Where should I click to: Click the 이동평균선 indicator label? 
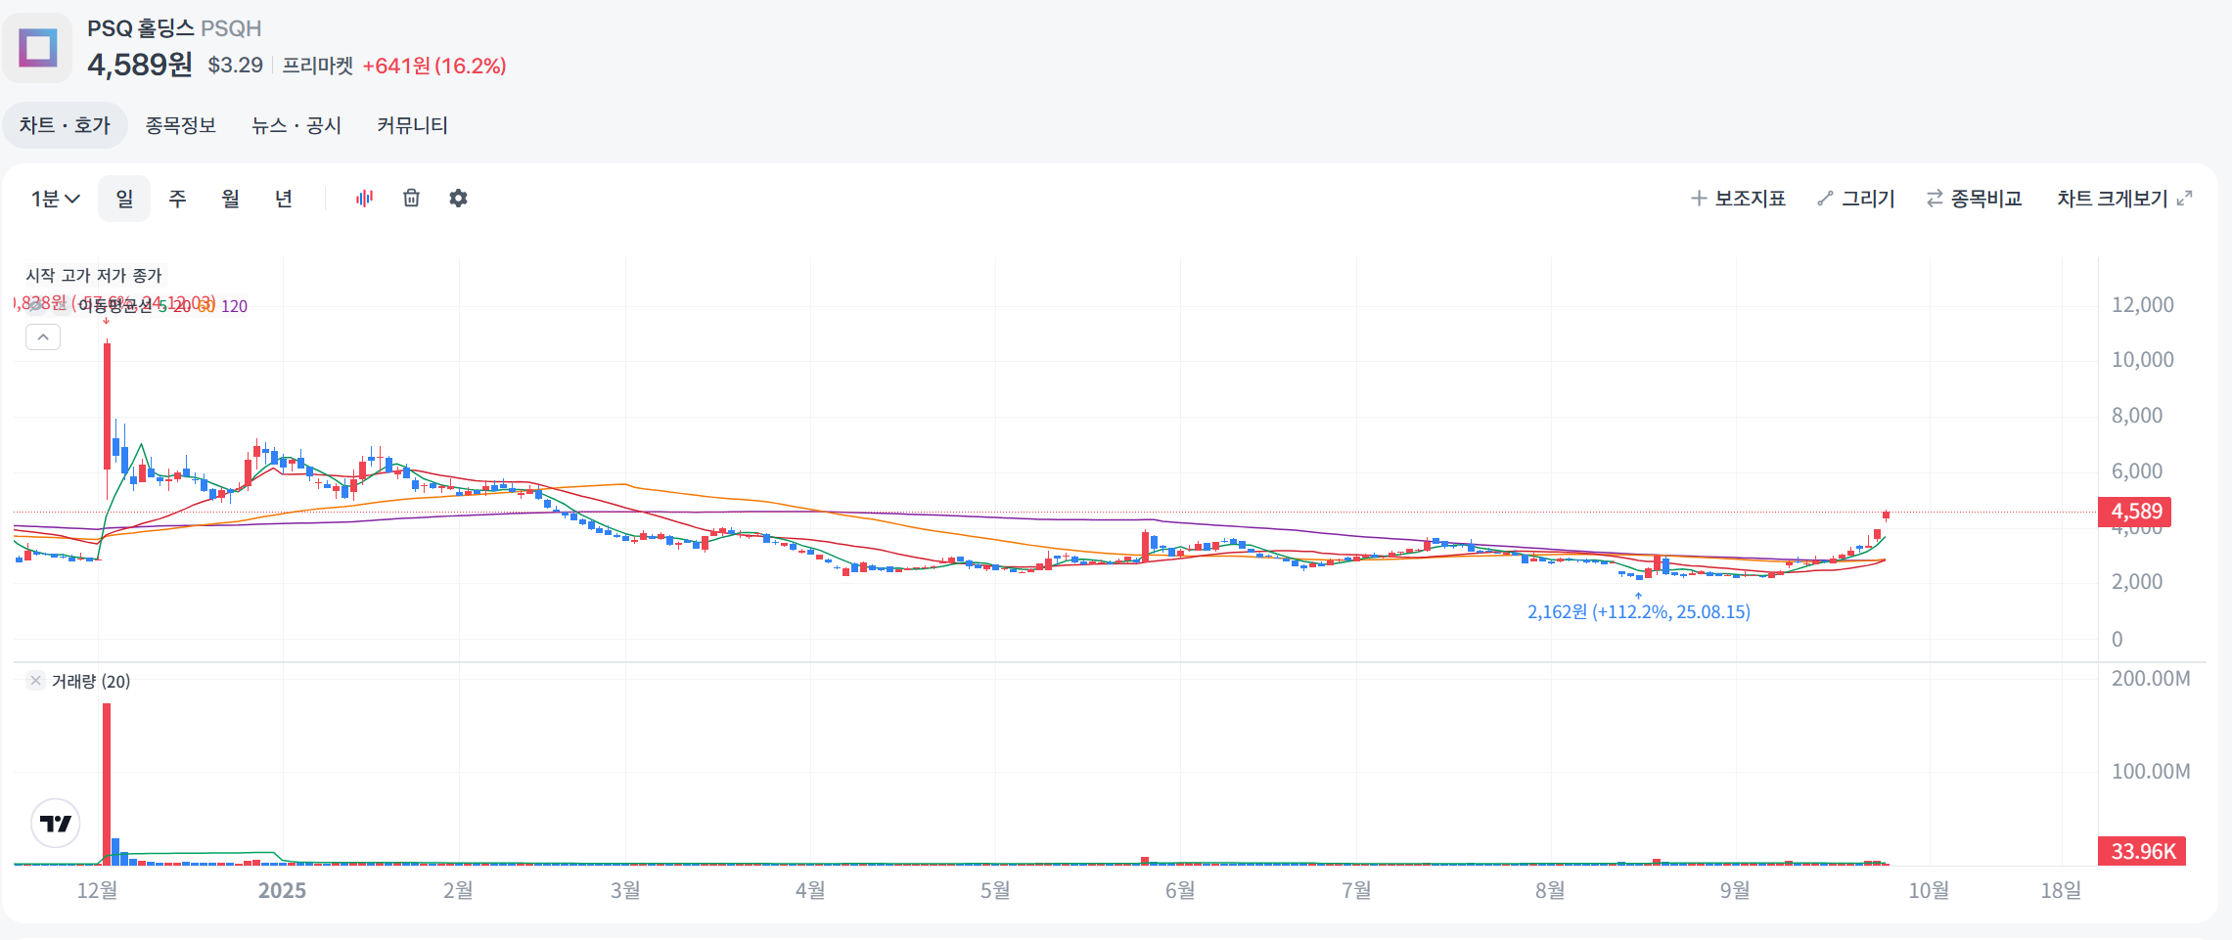click(x=115, y=306)
